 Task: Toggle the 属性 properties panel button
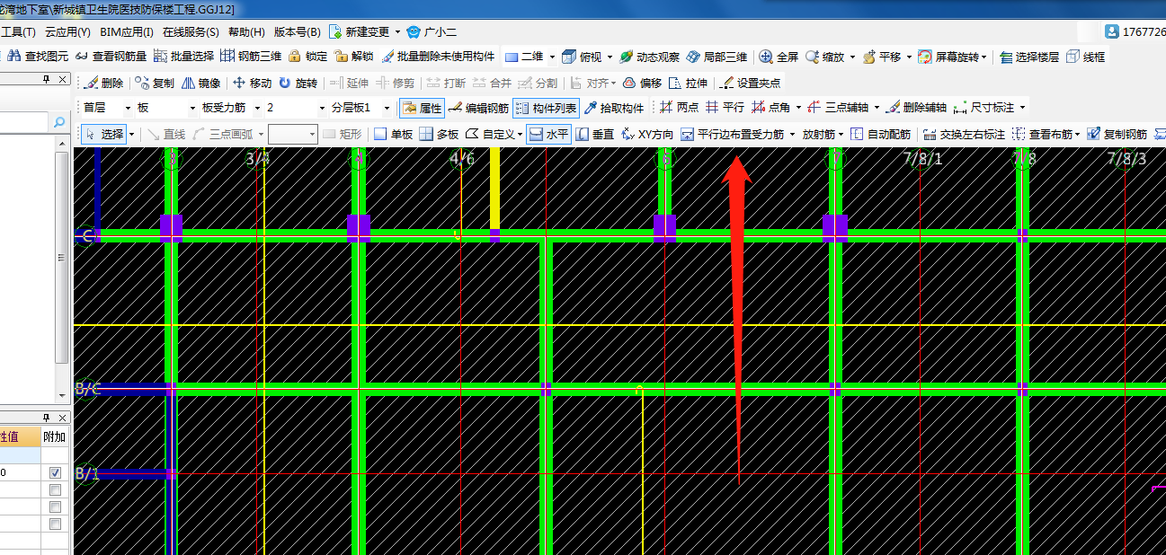(422, 108)
